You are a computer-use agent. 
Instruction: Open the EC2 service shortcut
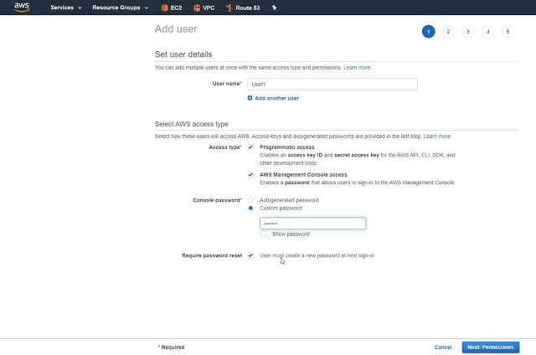coord(173,8)
